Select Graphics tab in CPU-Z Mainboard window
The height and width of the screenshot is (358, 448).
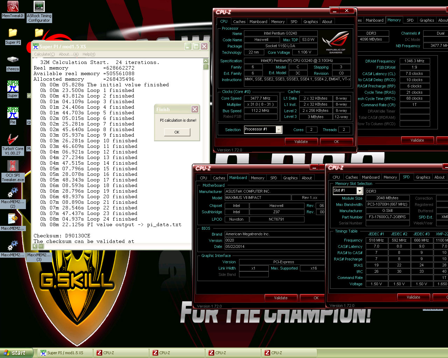290,178
